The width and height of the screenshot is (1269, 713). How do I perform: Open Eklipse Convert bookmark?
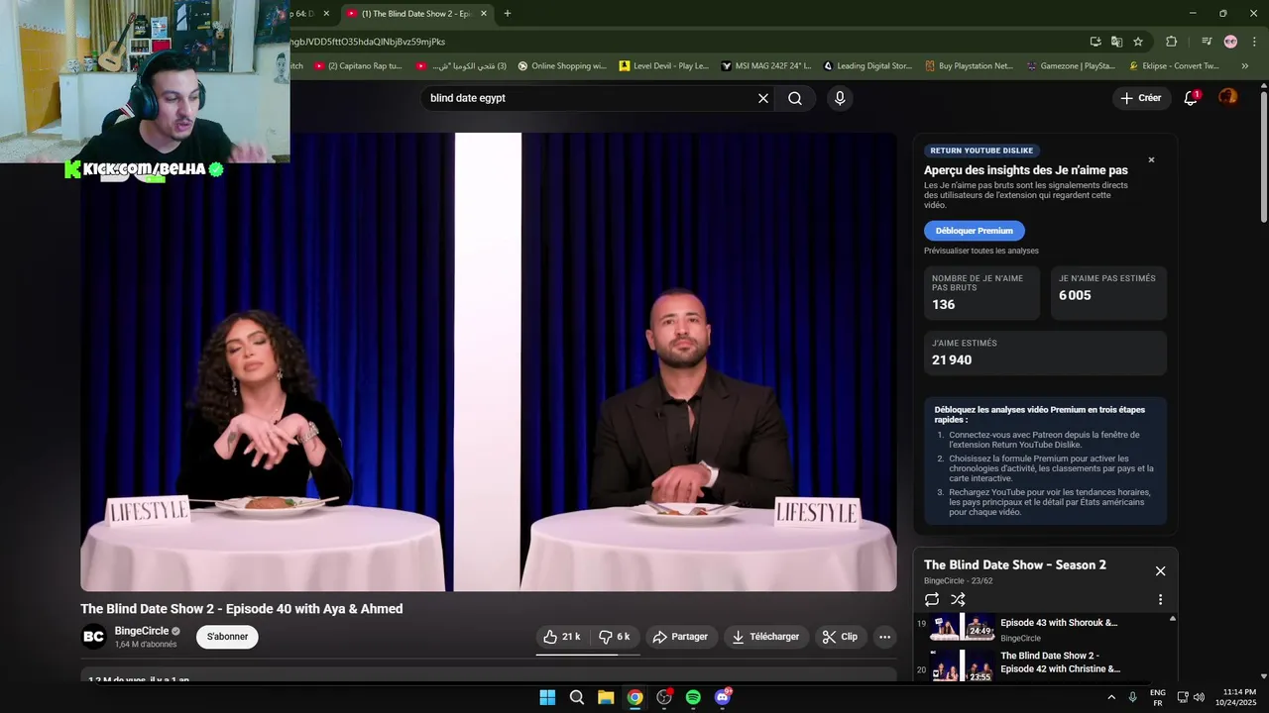click(1174, 66)
